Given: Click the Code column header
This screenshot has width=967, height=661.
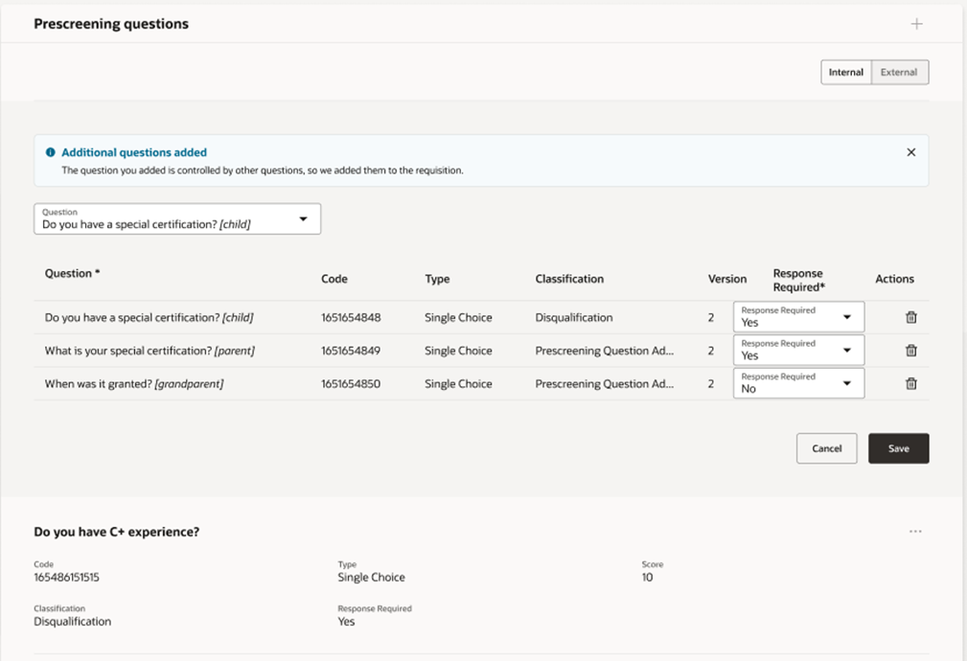Looking at the screenshot, I should click(334, 279).
